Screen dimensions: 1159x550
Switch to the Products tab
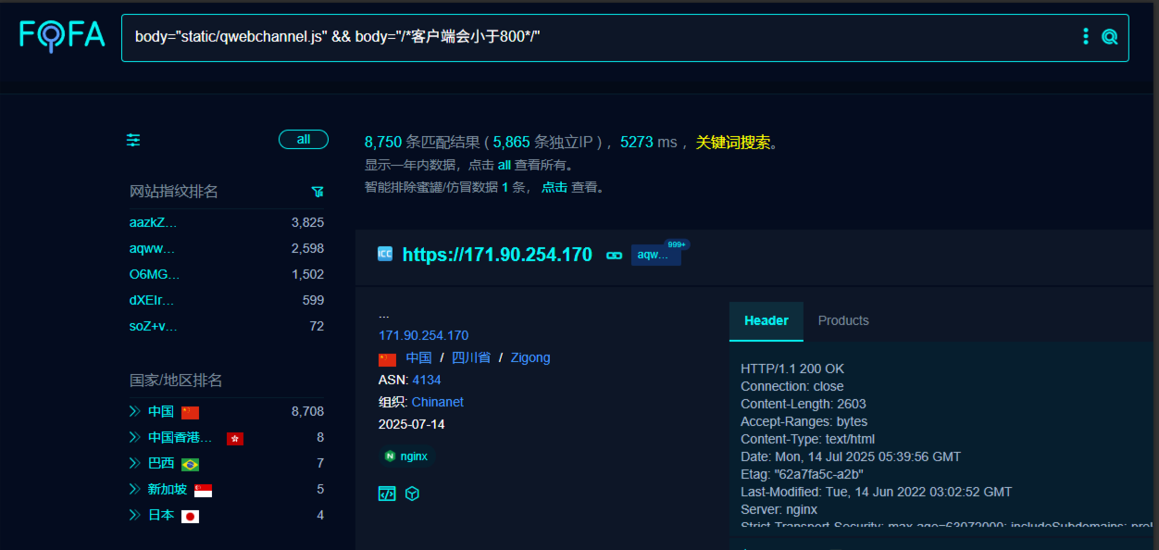pyautogui.click(x=843, y=321)
